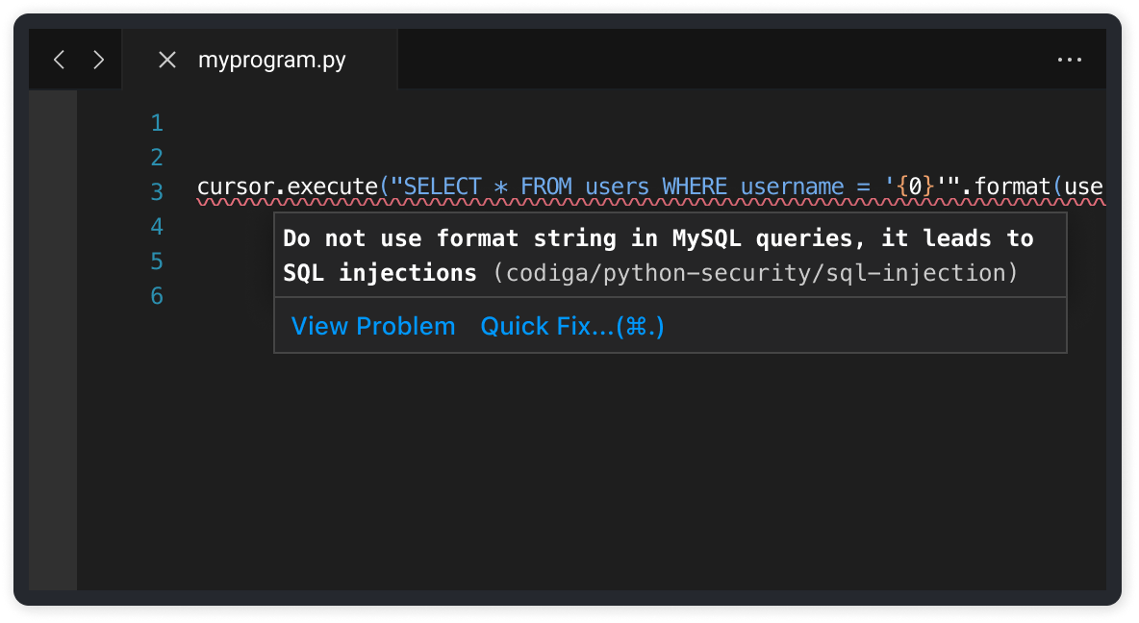Go forward with the right chevron arrow
Viewport: 1139px width, 623px height.
pos(98,60)
